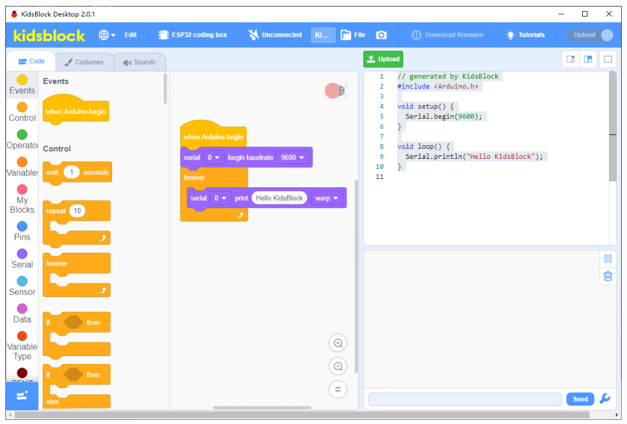Switch to the Sounds tab
Screen dimensions: 627x424
point(139,62)
